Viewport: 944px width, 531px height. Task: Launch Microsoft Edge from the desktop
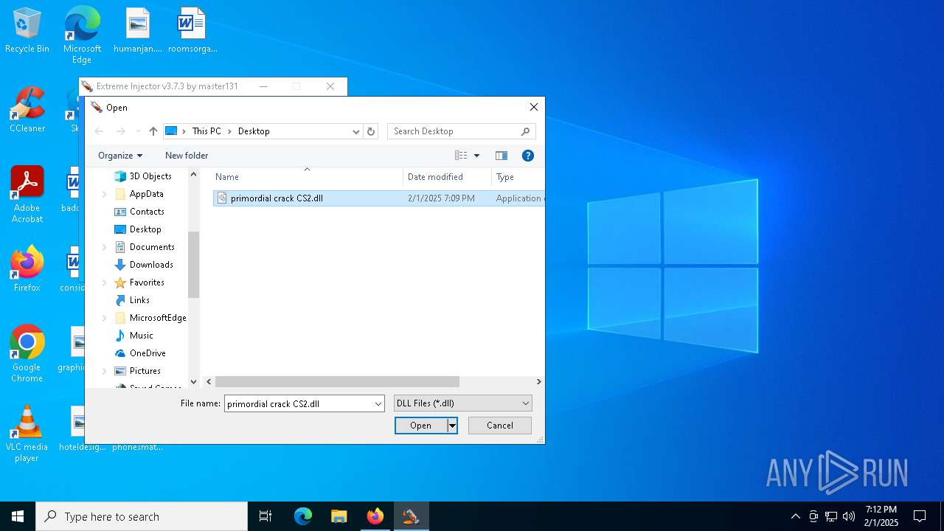click(x=82, y=35)
